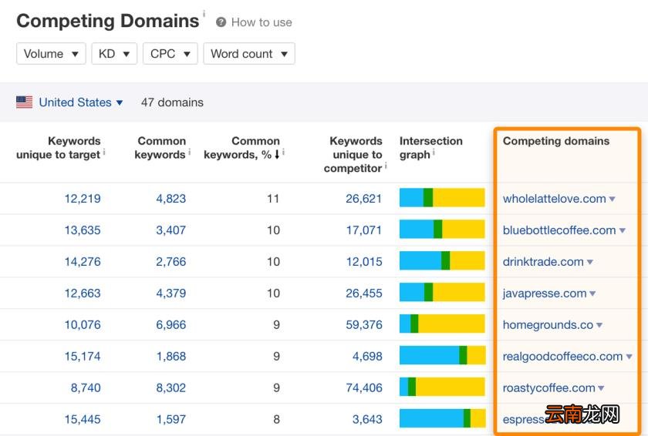Expand the homegrounds.co dropdown arrow
Image resolution: width=648 pixels, height=436 pixels.
[x=599, y=325]
